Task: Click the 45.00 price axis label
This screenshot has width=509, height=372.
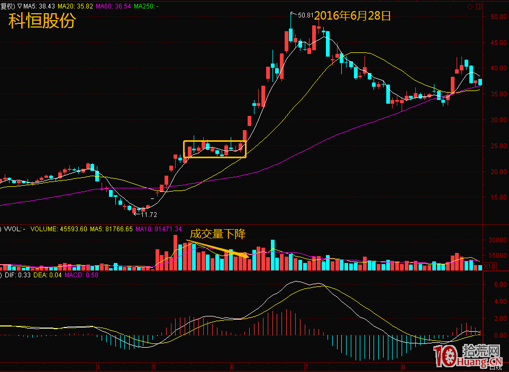Action: [x=498, y=43]
